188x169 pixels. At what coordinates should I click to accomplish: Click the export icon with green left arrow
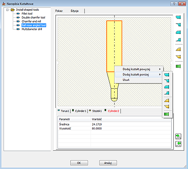click(x=178, y=144)
